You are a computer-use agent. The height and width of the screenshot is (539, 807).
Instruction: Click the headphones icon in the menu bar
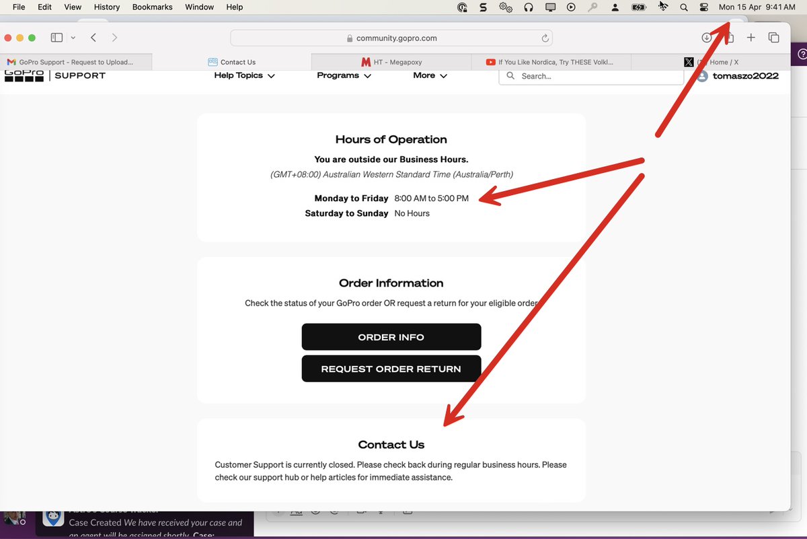click(x=529, y=7)
